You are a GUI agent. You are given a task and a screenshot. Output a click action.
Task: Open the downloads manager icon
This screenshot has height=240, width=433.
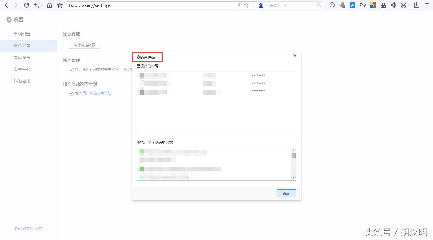coord(417,5)
